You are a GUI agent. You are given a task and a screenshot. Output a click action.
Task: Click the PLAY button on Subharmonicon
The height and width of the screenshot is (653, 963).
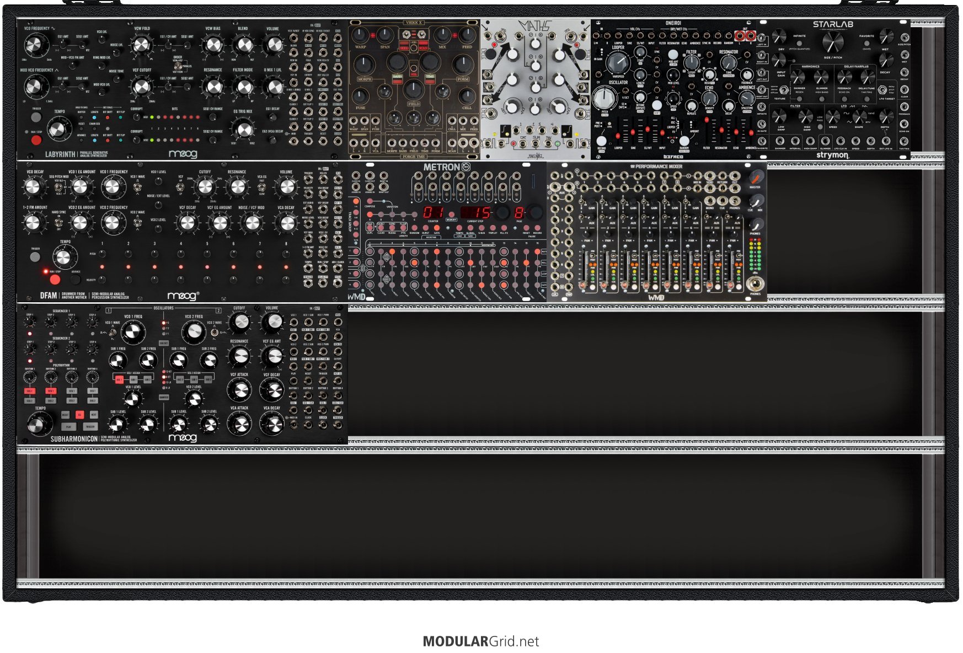tap(68, 426)
